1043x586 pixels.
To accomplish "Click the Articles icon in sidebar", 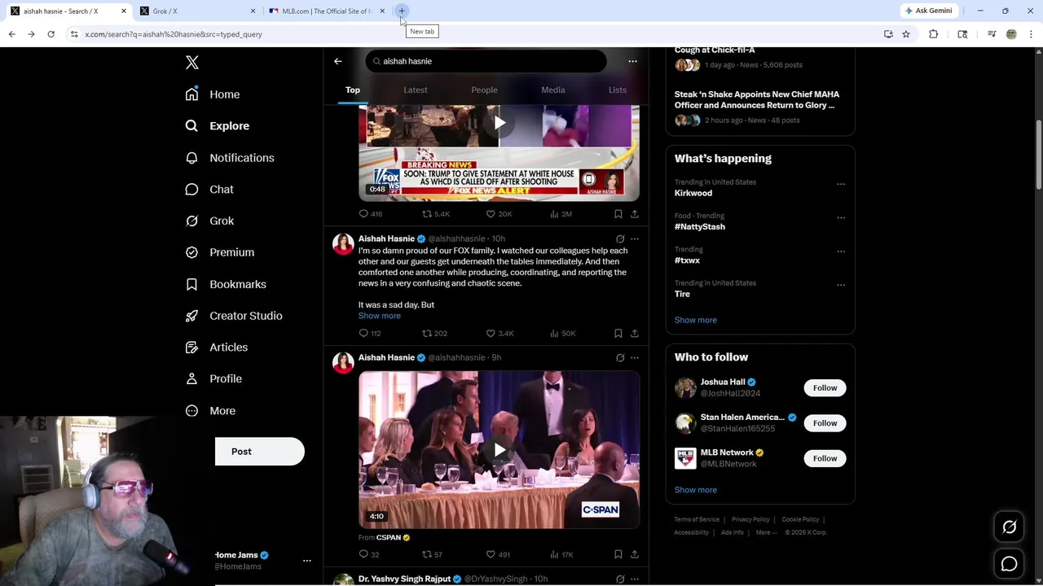I will click(x=191, y=348).
